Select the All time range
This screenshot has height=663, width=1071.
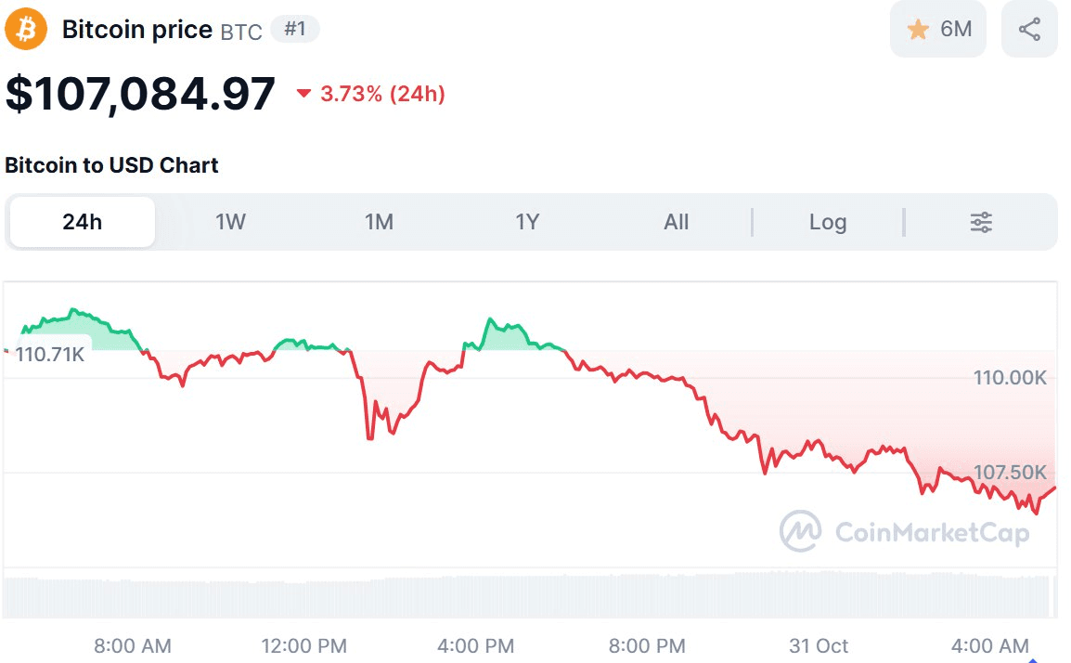tap(677, 222)
